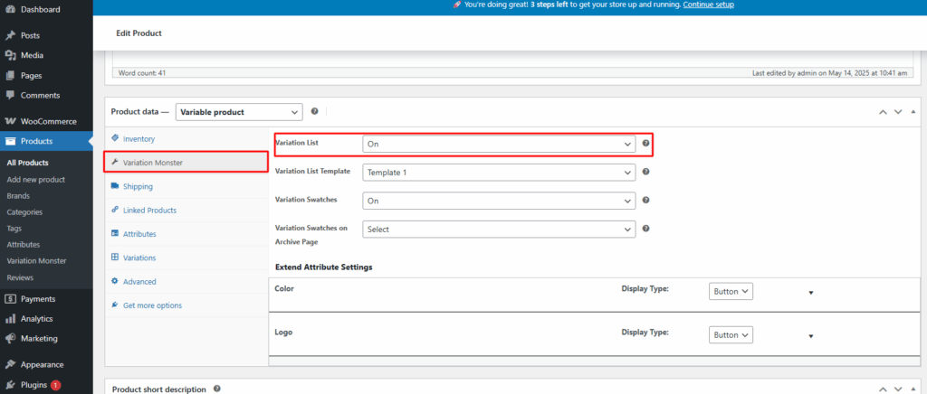This screenshot has height=394, width=927.
Task: Click the Marketing megaphone icon
Action: point(10,339)
